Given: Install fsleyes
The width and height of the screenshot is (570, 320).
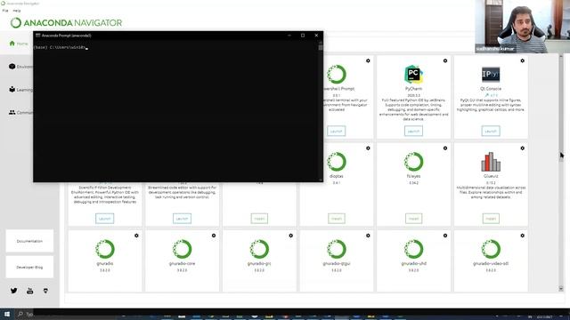Looking at the screenshot, I should coord(413,219).
